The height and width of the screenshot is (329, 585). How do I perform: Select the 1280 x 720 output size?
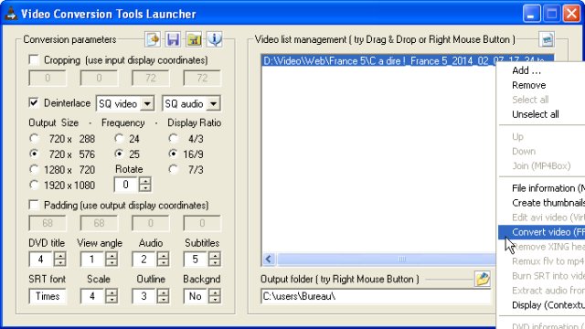coord(34,170)
